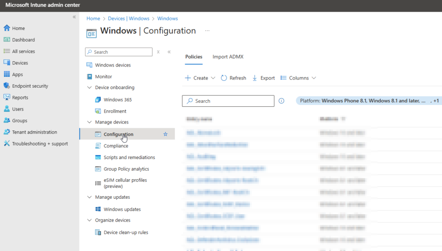Click Home in the breadcrumb trail

[x=93, y=18]
